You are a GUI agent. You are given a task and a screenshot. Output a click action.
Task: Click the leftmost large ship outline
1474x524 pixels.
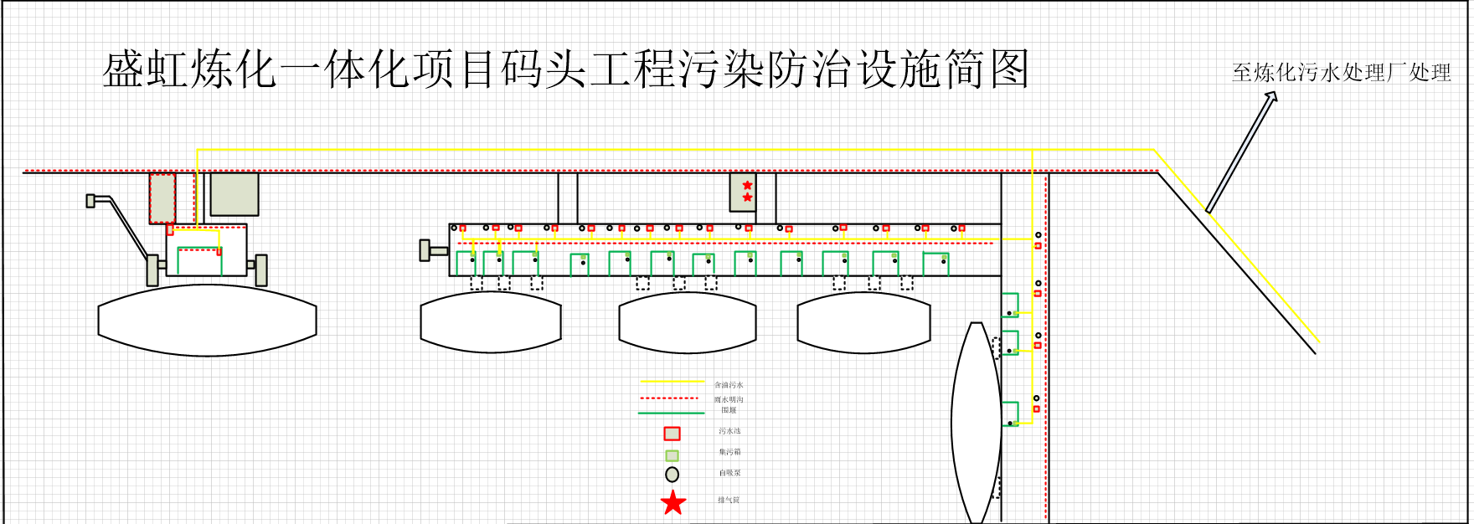click(x=207, y=320)
